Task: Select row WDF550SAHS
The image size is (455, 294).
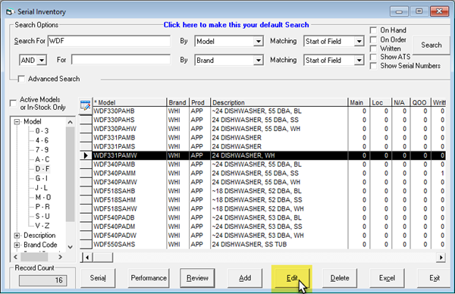Action: tap(269, 245)
